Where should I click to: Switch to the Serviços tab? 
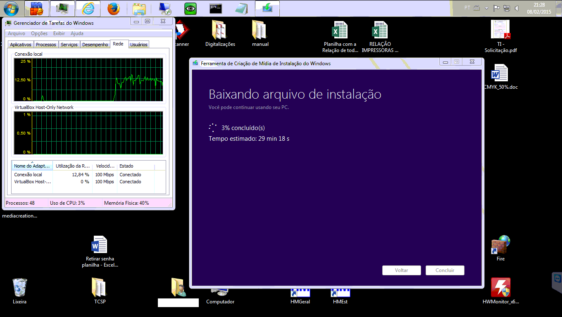(x=69, y=45)
